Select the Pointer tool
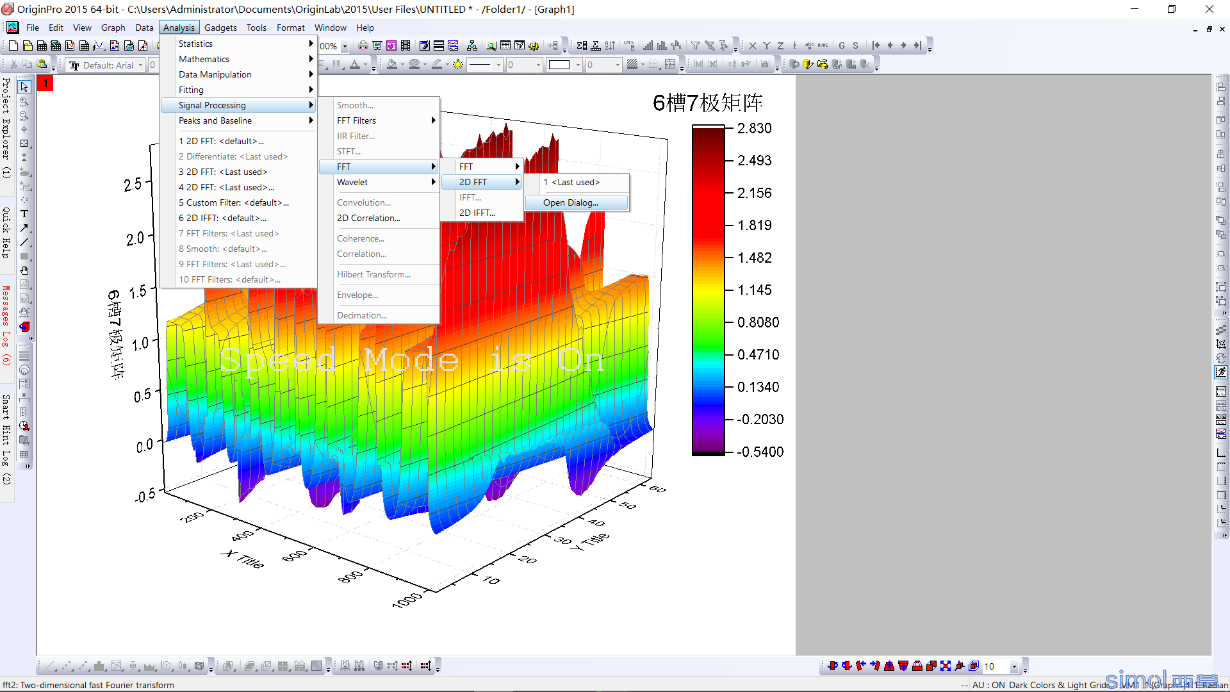This screenshot has width=1230, height=692. [24, 86]
